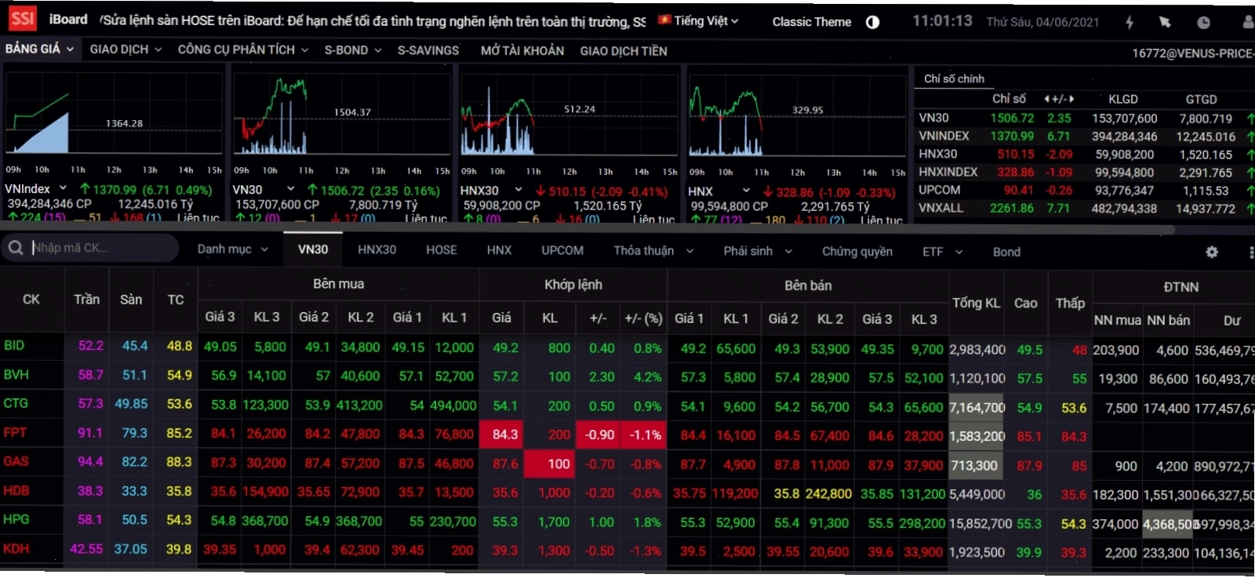Click the MỞ TÀI KHOẢN link
Image resolution: width=1255 pixels, height=578 pixels.
522,51
